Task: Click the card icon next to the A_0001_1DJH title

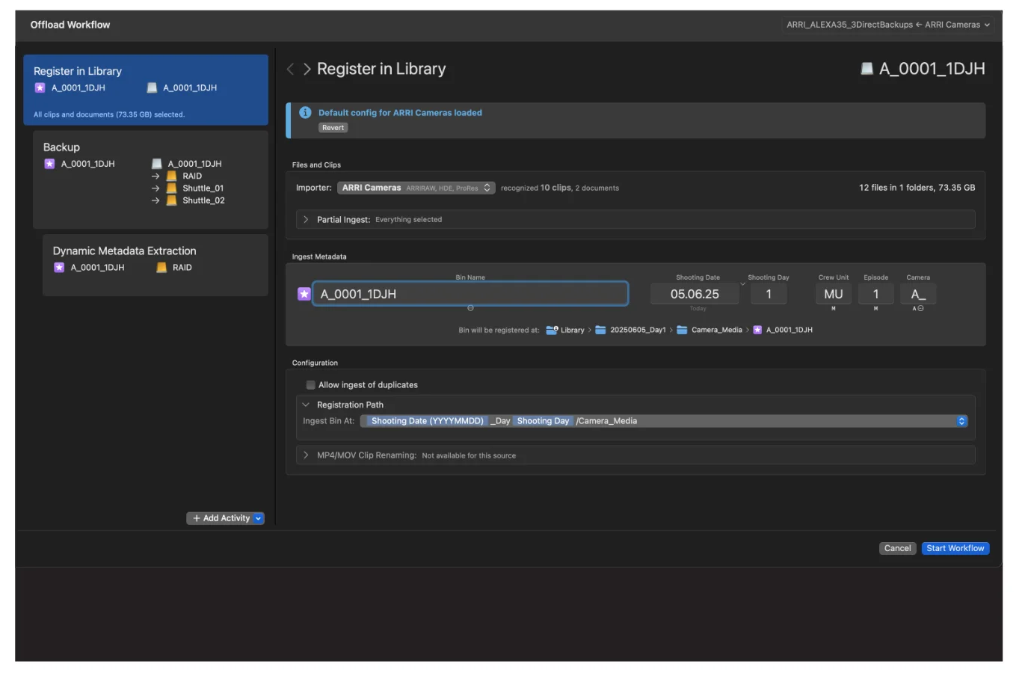Action: coord(867,69)
